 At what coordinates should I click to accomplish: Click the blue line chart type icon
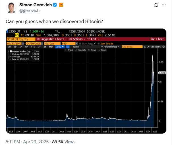click(68, 47)
